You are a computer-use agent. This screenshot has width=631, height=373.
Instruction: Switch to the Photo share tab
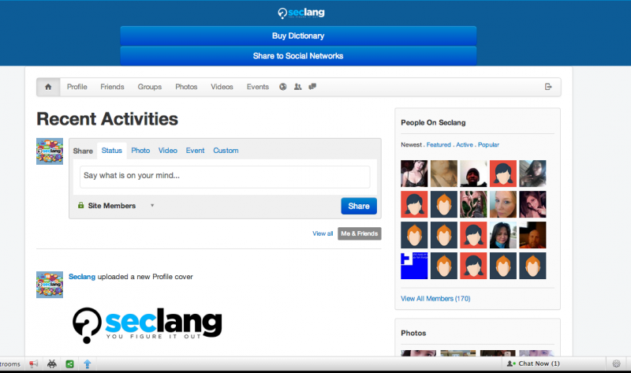pos(140,151)
